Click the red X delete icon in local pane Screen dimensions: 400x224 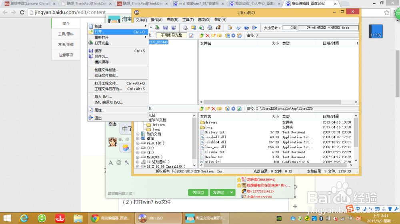click(x=213, y=109)
